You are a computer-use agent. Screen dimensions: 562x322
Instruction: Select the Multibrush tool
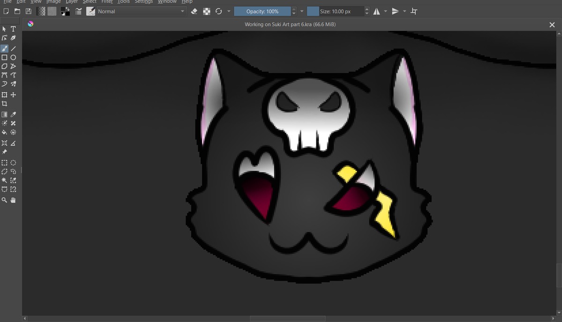(13, 84)
